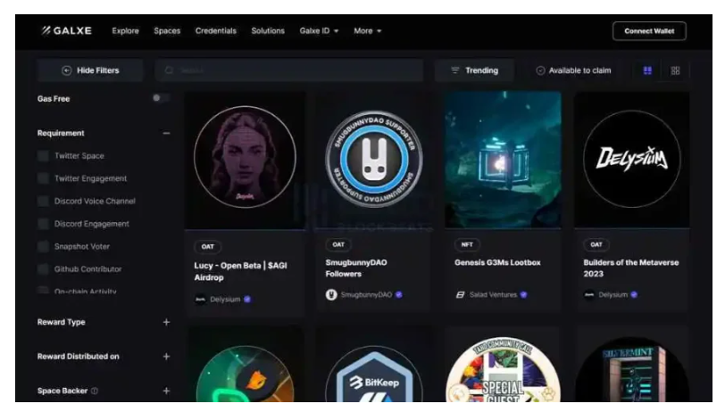Screen dimensions: 725x412
Task: Click the Trending sort lines icon
Action: [x=455, y=70]
